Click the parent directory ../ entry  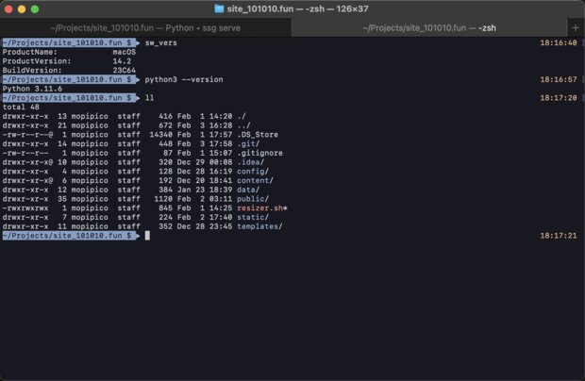coord(244,125)
